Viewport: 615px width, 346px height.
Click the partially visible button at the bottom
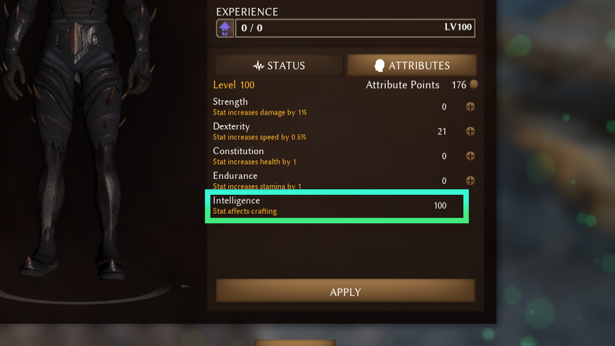(x=295, y=343)
